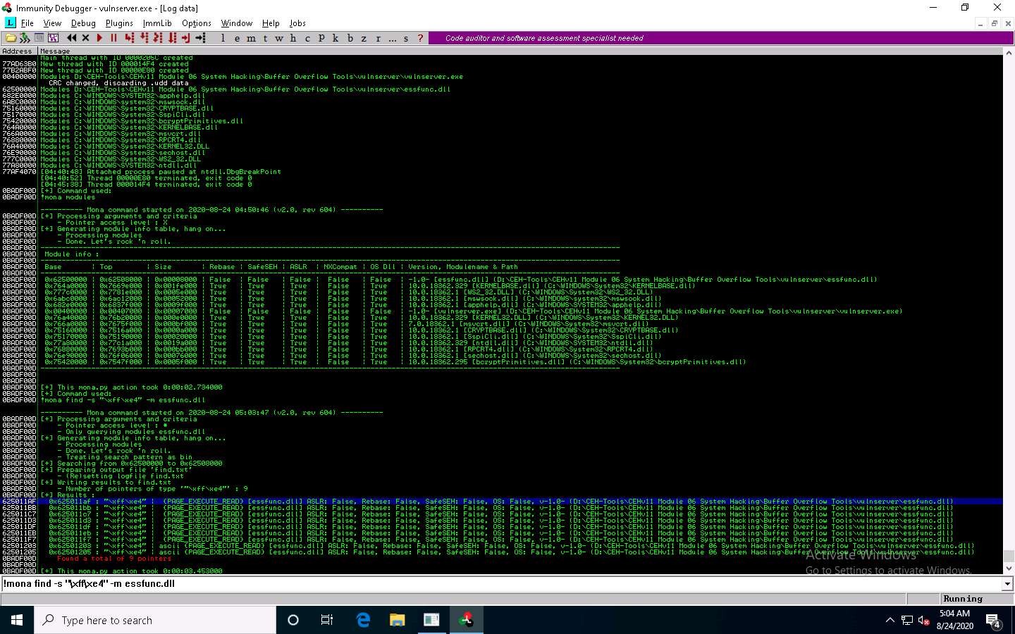Select log row at address 62501203

point(501,546)
